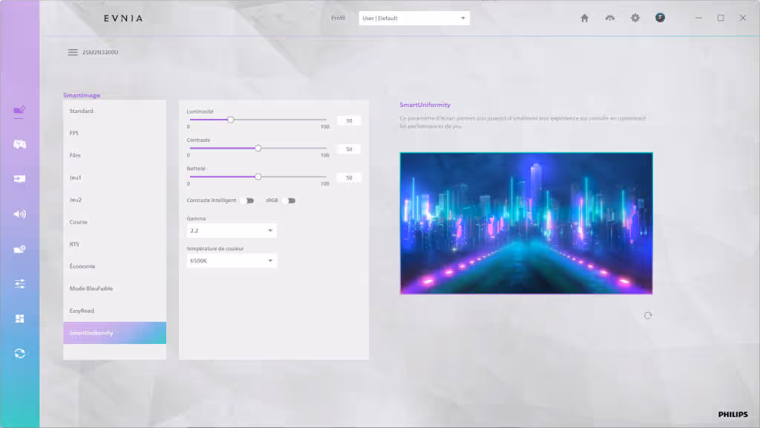760x428 pixels.
Task: Click the circular sync arrows icon in sidebar
Action: [x=20, y=354]
